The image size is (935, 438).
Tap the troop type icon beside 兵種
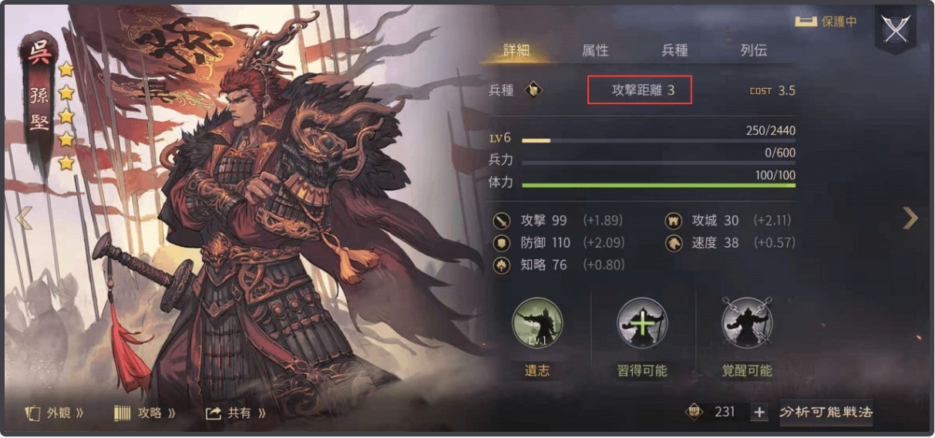point(533,90)
